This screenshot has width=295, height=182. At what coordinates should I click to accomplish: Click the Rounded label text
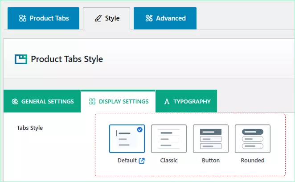point(253,161)
